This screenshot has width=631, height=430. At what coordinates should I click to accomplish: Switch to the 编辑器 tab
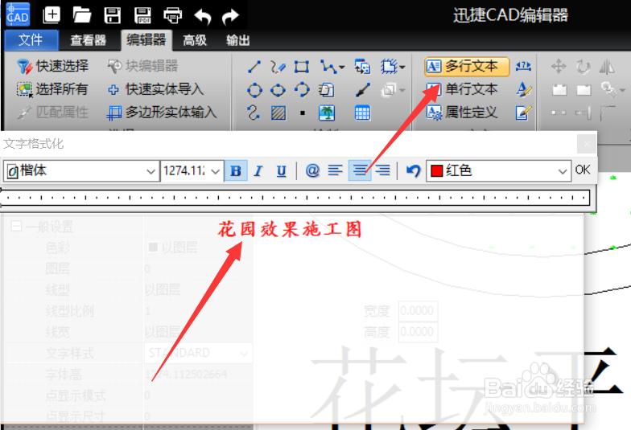click(146, 40)
